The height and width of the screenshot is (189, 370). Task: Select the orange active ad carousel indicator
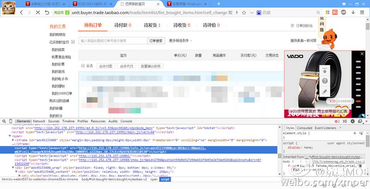click(358, 101)
